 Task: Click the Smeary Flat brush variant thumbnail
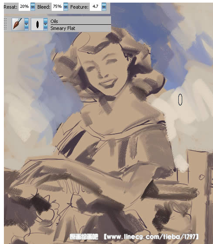pos(37,24)
